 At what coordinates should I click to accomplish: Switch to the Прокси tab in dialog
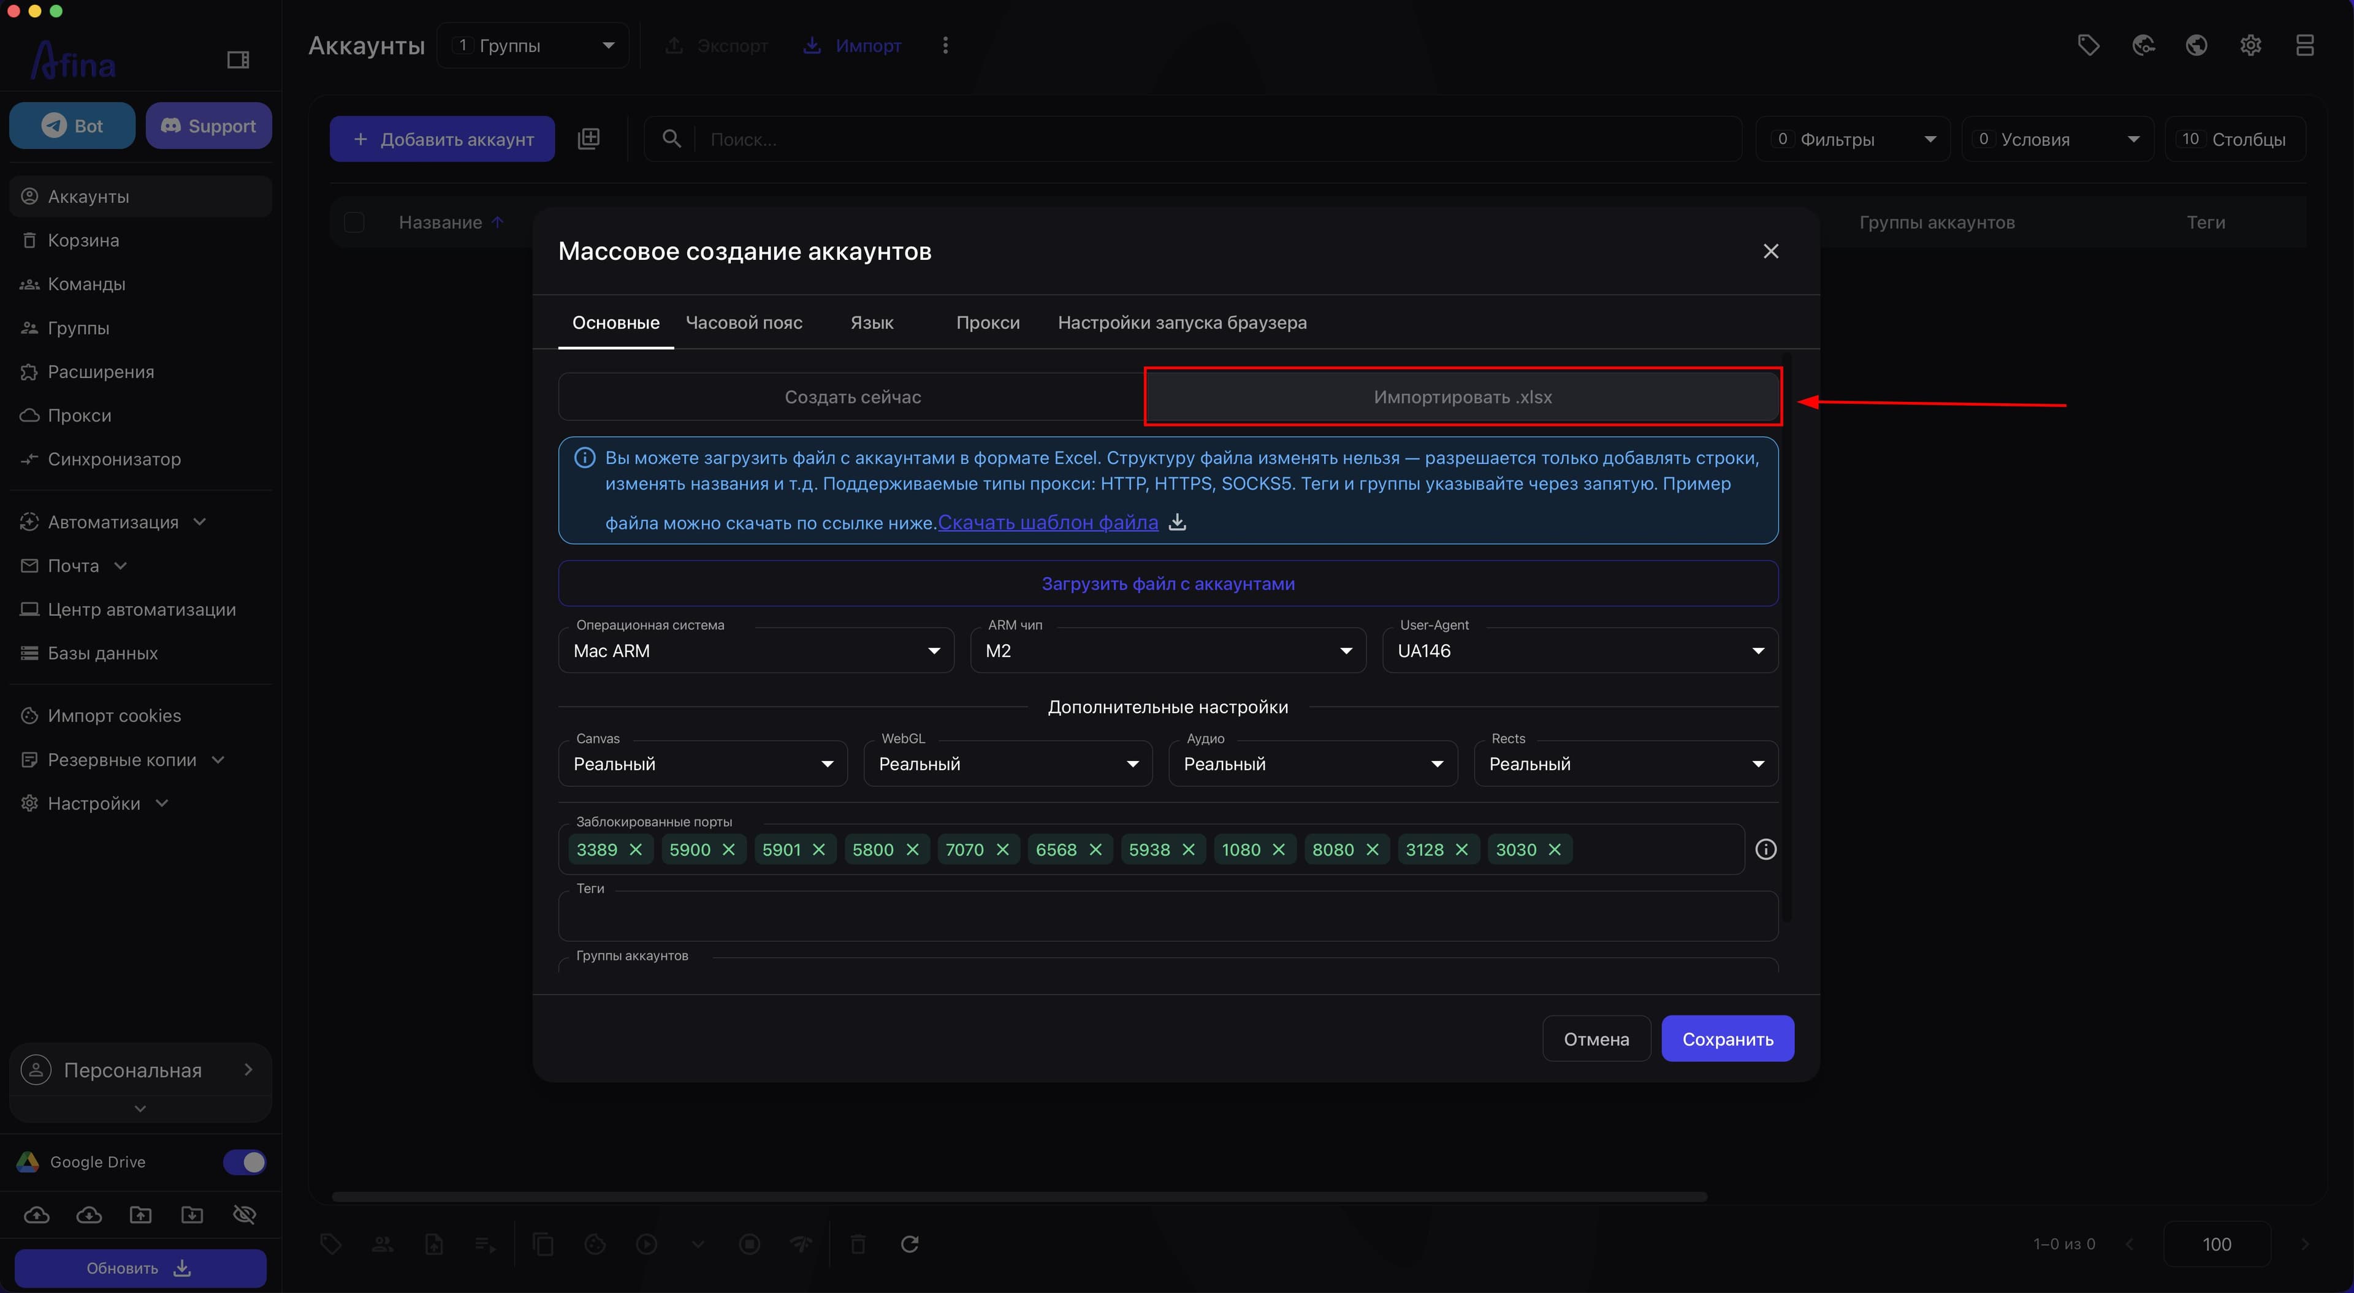(x=988, y=322)
